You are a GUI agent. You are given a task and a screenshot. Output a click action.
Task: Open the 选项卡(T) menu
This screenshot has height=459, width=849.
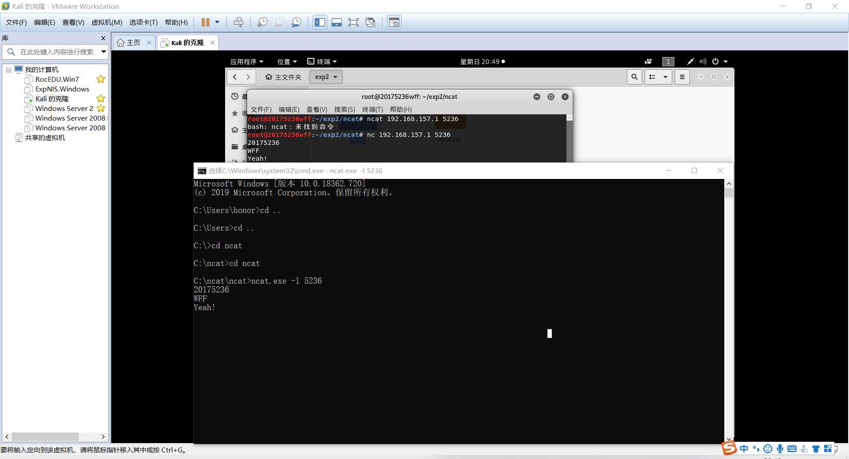click(143, 22)
